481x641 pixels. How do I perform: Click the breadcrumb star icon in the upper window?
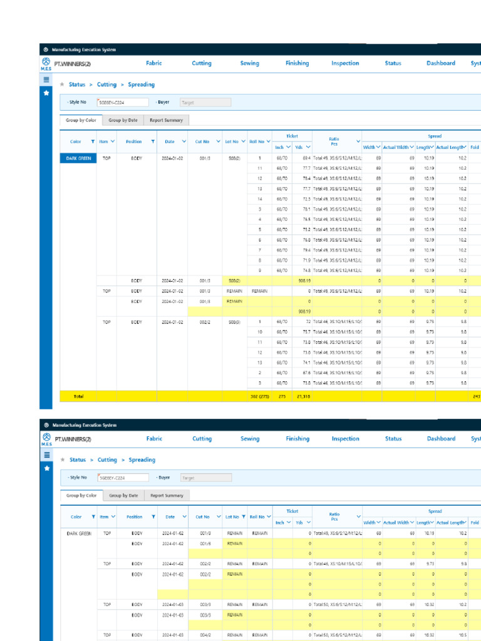point(62,85)
